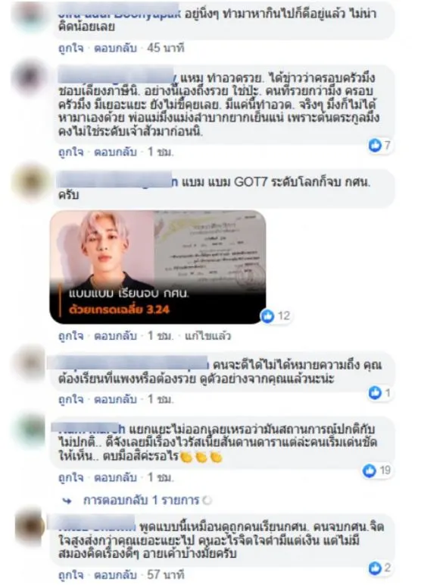Image resolution: width=421 pixels, height=585 pixels.
Task: Reply to the comment posted 57 นาที ago
Action: coord(115,574)
